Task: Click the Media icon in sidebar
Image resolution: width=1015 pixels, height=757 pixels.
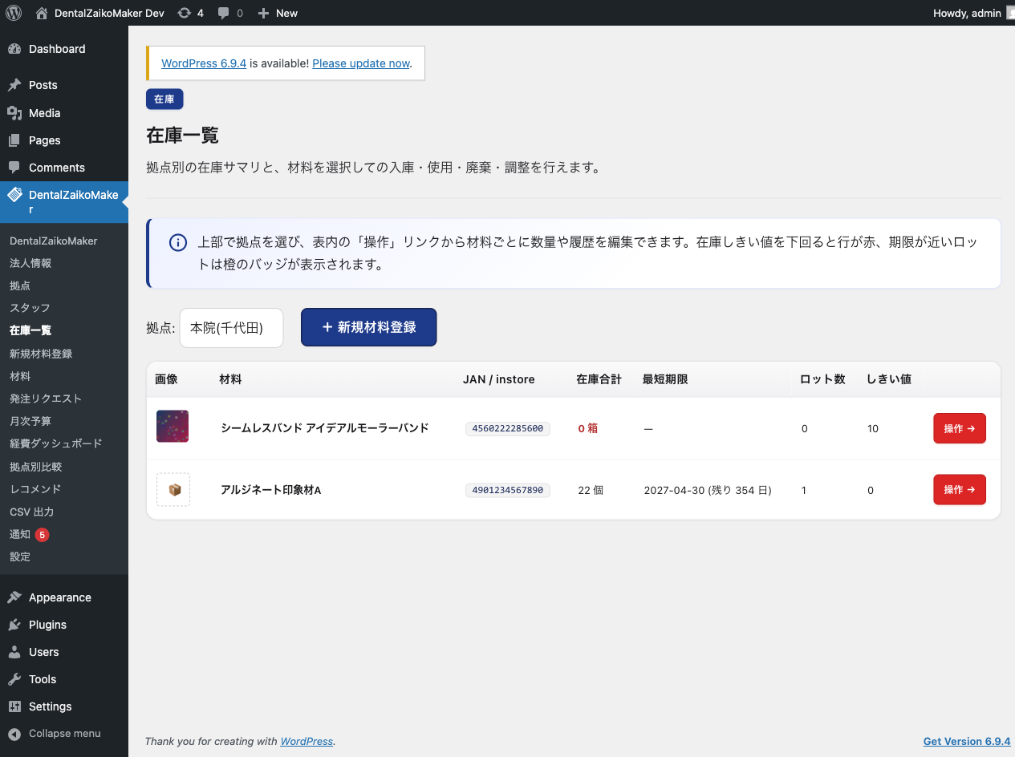Action: (14, 113)
